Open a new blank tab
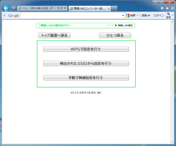This screenshot has height=146, width=176. click(x=114, y=8)
